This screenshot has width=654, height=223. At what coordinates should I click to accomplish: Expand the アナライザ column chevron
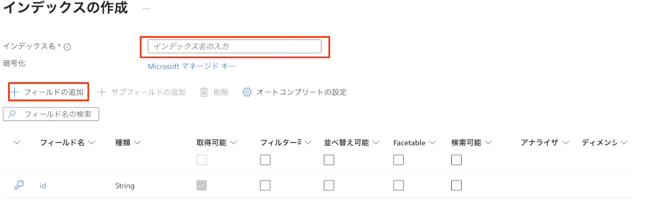(566, 143)
